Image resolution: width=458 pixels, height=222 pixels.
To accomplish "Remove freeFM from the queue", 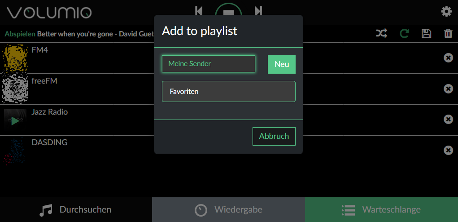I will pyautogui.click(x=448, y=89).
